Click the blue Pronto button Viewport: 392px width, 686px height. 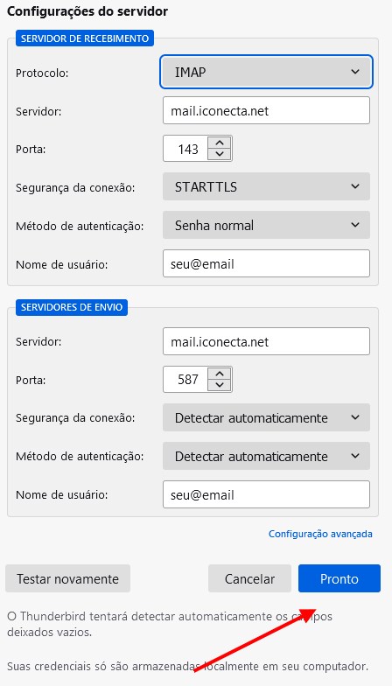click(339, 579)
